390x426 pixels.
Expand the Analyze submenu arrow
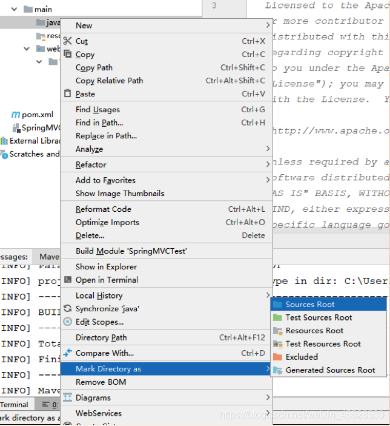pos(268,149)
